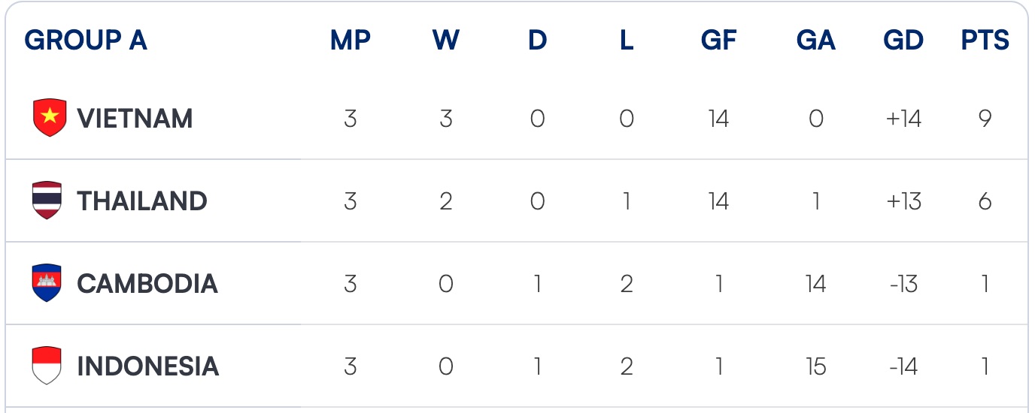Click the MP column header
The height and width of the screenshot is (413, 1035).
(x=351, y=41)
